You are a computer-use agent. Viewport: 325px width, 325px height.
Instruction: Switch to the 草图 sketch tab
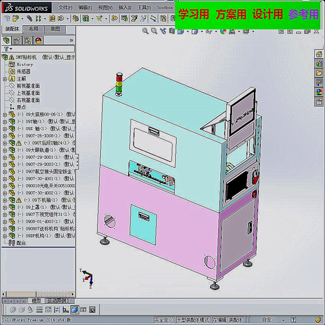coord(55,29)
